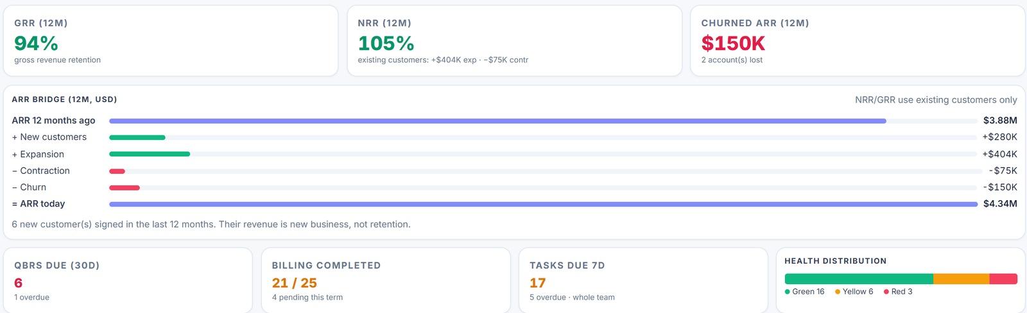Click the QBRs due count 6
The width and height of the screenshot is (1027, 313).
pos(19,283)
